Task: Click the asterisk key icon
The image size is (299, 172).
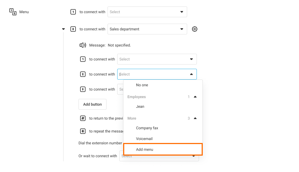Action: pos(83,131)
